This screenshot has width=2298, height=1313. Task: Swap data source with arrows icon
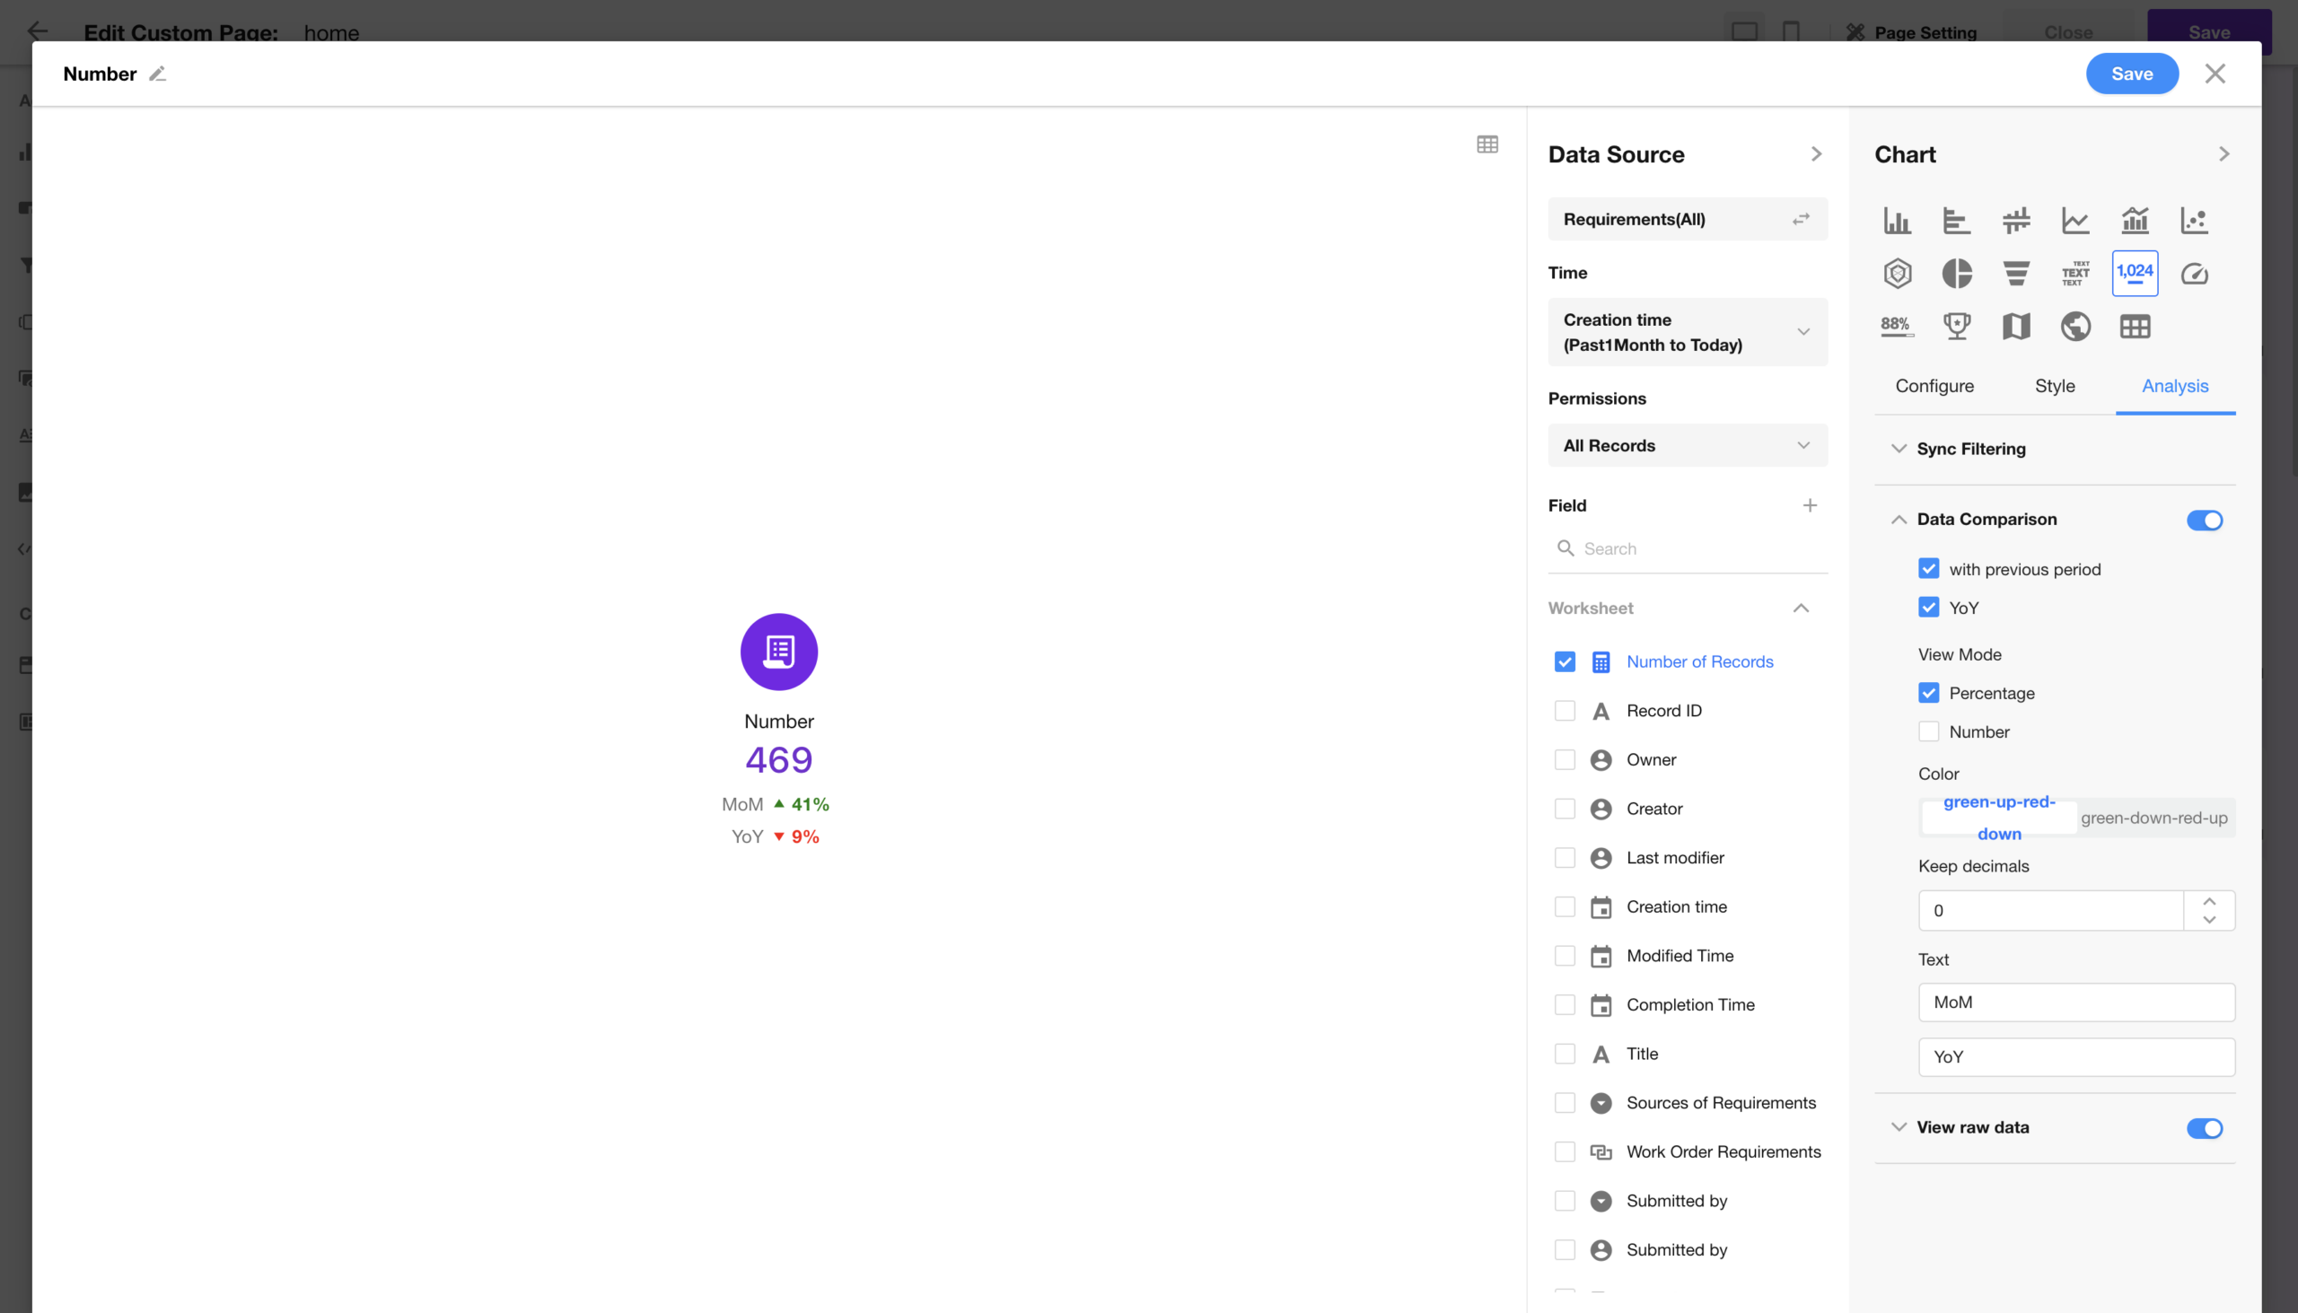1800,219
